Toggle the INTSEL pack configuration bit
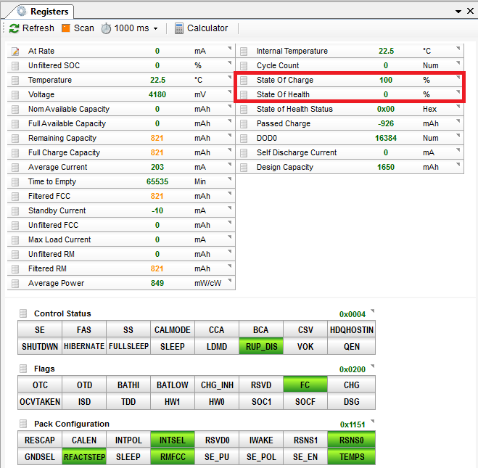 click(173, 440)
